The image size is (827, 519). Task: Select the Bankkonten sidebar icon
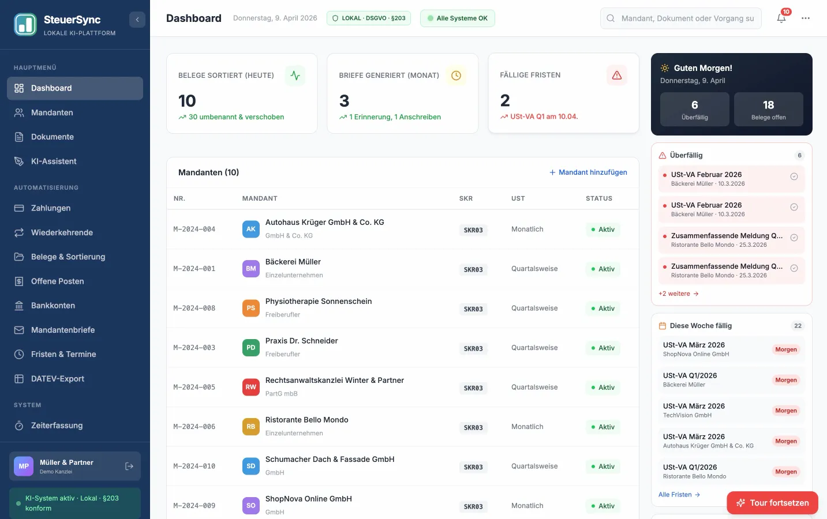pyautogui.click(x=19, y=305)
